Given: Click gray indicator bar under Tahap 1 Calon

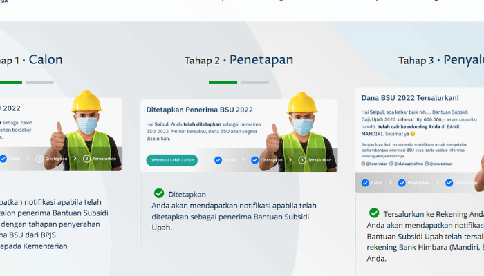Looking at the screenshot, I should click(x=39, y=83).
